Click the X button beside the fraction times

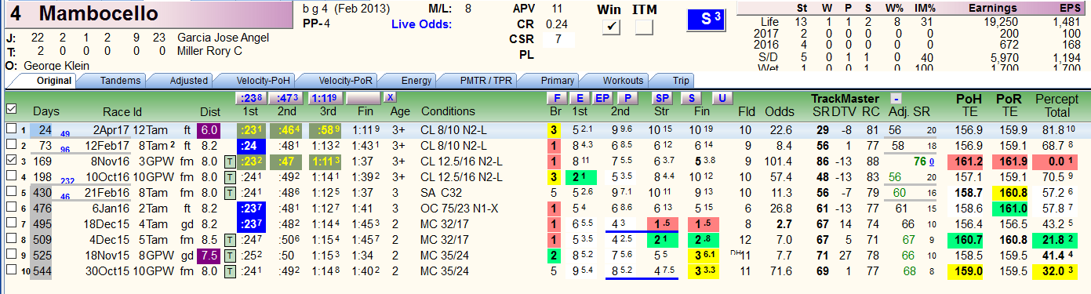(391, 98)
